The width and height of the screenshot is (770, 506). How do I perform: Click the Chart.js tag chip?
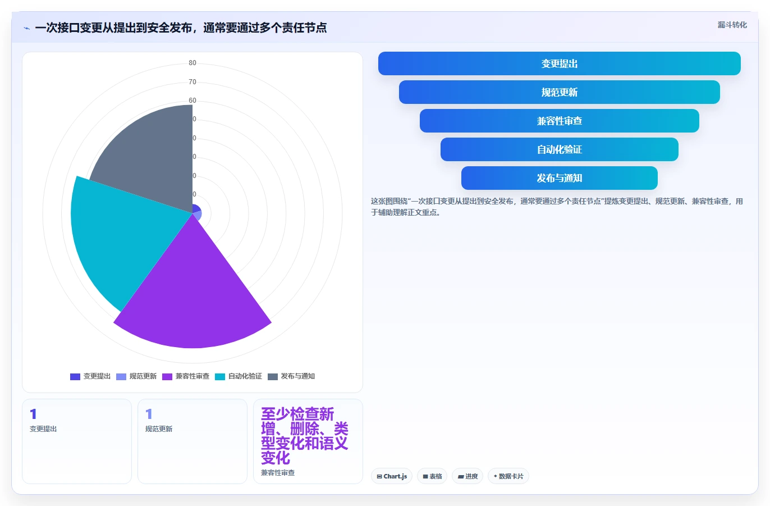tap(392, 476)
